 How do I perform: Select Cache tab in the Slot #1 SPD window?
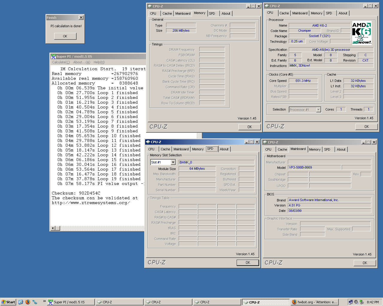[x=165, y=149]
